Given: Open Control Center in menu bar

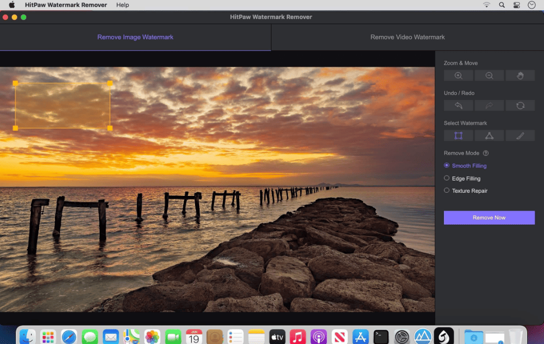Looking at the screenshot, I should tap(517, 5).
